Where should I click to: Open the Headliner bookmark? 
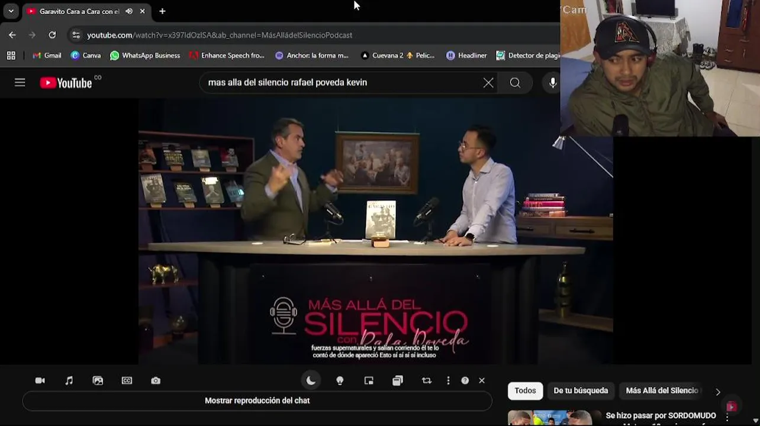[x=466, y=55]
